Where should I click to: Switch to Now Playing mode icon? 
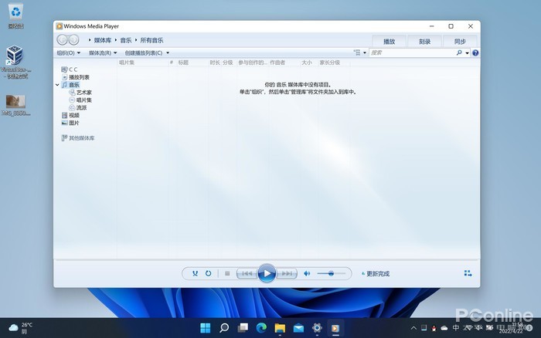(468, 273)
